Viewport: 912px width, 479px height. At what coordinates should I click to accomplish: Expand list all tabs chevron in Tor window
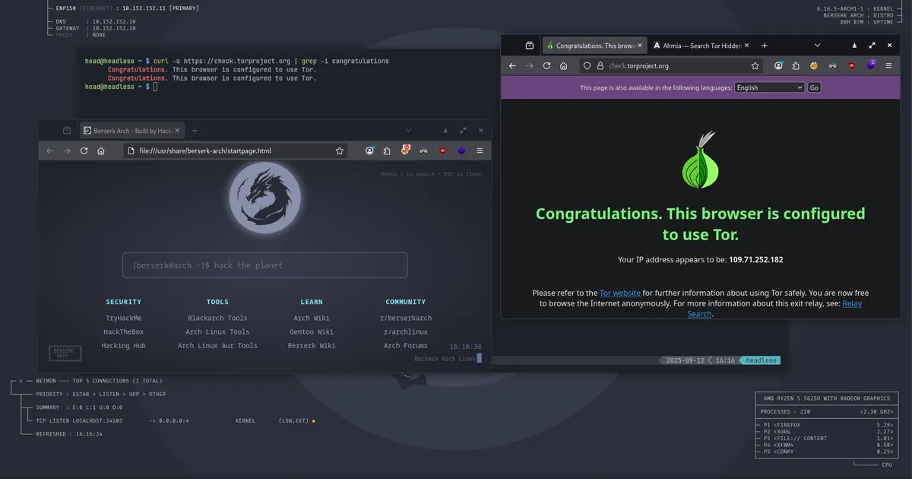coord(817,46)
